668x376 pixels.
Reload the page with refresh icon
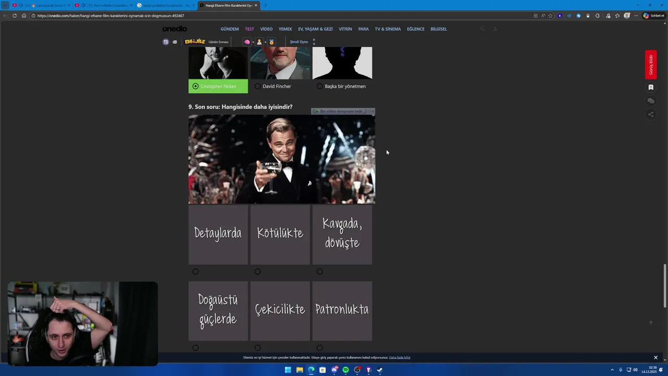[x=15, y=16]
